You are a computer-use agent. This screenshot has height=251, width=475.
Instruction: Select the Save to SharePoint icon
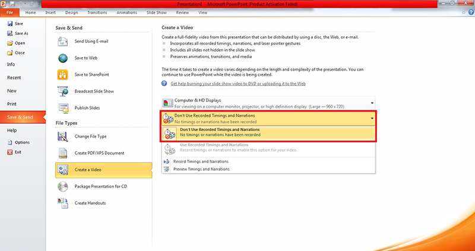point(63,75)
